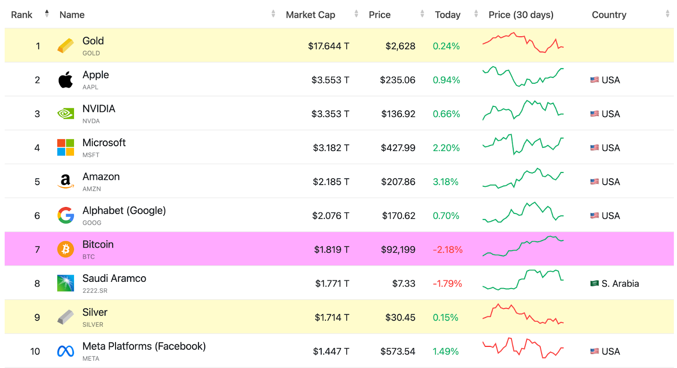Click the Today column header label
The image size is (677, 368).
tap(448, 15)
